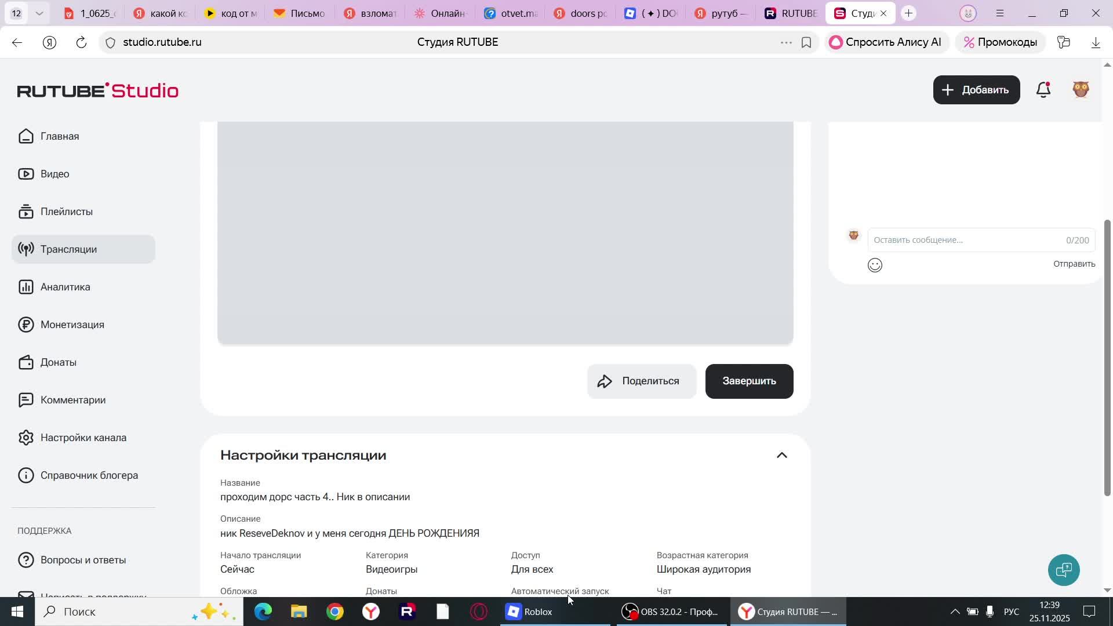
Task: Switch to the Roblox DOORS browser tab
Action: [x=650, y=13]
